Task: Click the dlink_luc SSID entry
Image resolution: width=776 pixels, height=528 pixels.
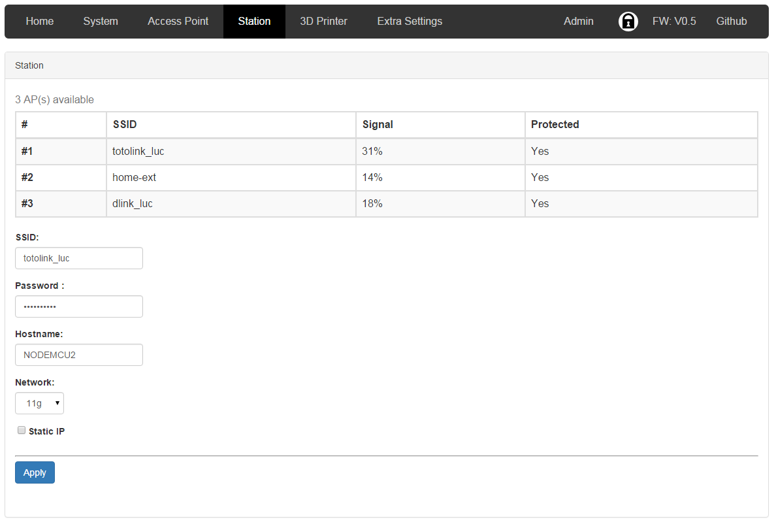Action: pos(133,204)
